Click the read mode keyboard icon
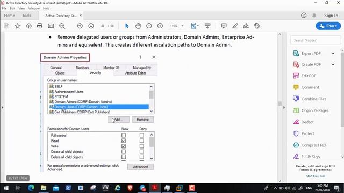The image size is (344, 193). pyautogui.click(x=207, y=26)
